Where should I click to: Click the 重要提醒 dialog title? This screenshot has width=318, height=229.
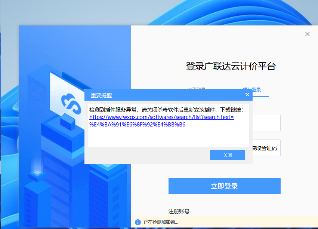101,95
